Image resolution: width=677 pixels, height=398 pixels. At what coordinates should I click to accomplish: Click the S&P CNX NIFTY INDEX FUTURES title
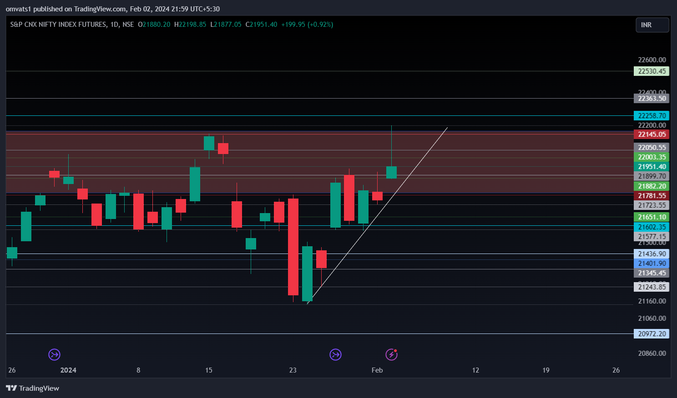(x=58, y=25)
